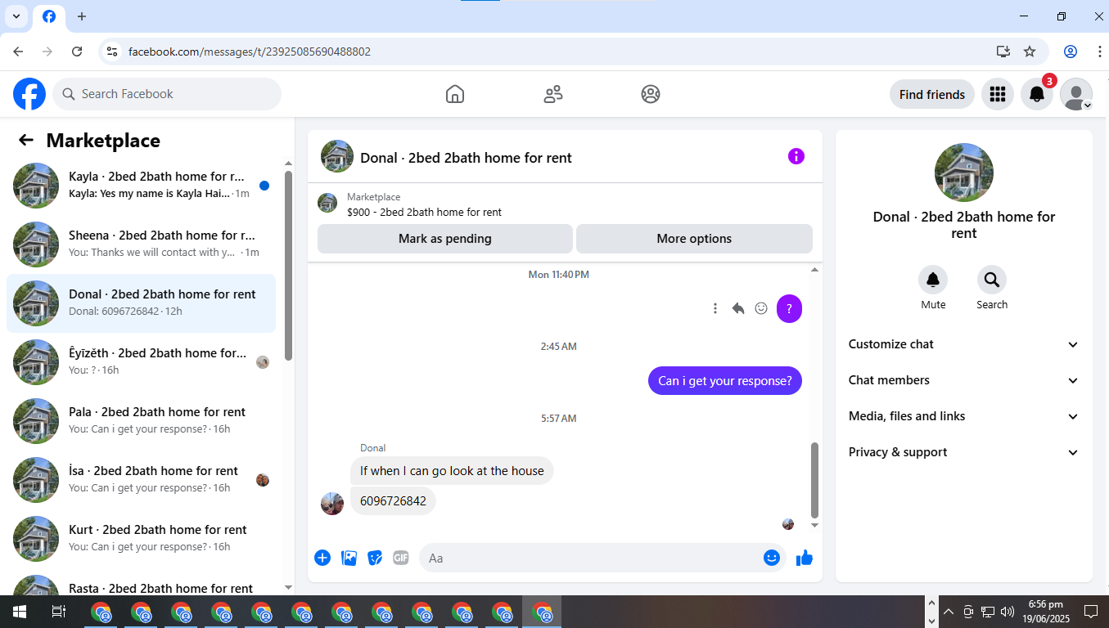The height and width of the screenshot is (628, 1109).
Task: Click the conversation list scrollbar
Action: pyautogui.click(x=288, y=266)
